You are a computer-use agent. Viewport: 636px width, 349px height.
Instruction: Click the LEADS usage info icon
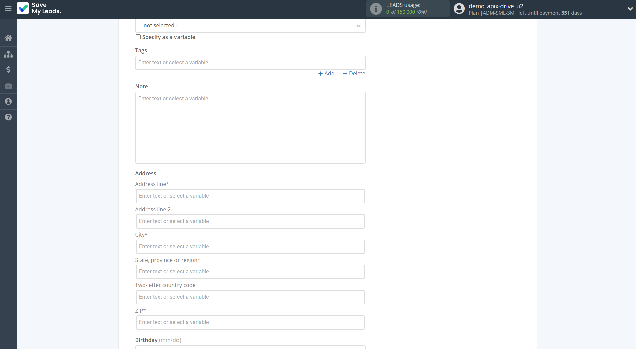(x=376, y=9)
